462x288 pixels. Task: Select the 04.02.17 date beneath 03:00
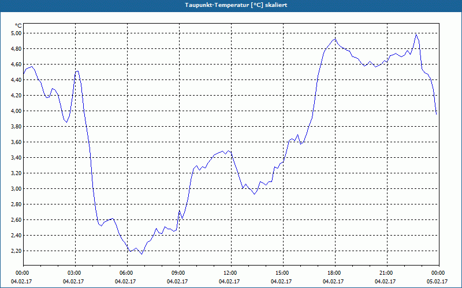(73, 282)
